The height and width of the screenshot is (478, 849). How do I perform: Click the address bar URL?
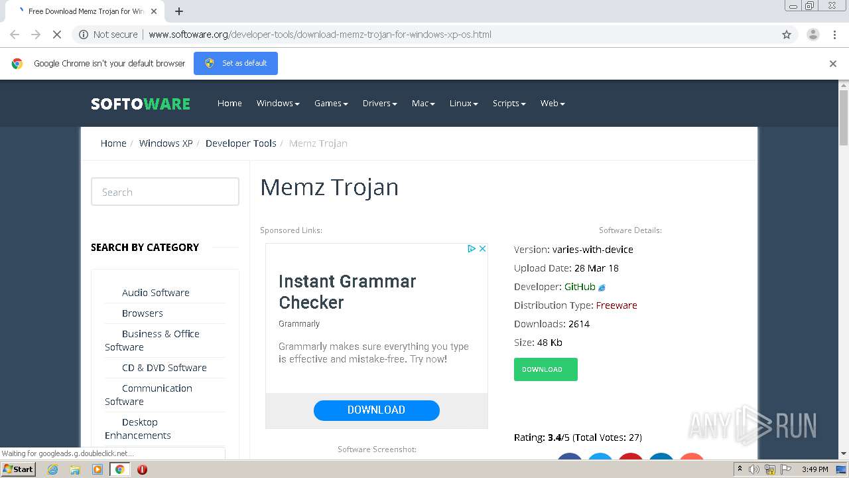[320, 35]
